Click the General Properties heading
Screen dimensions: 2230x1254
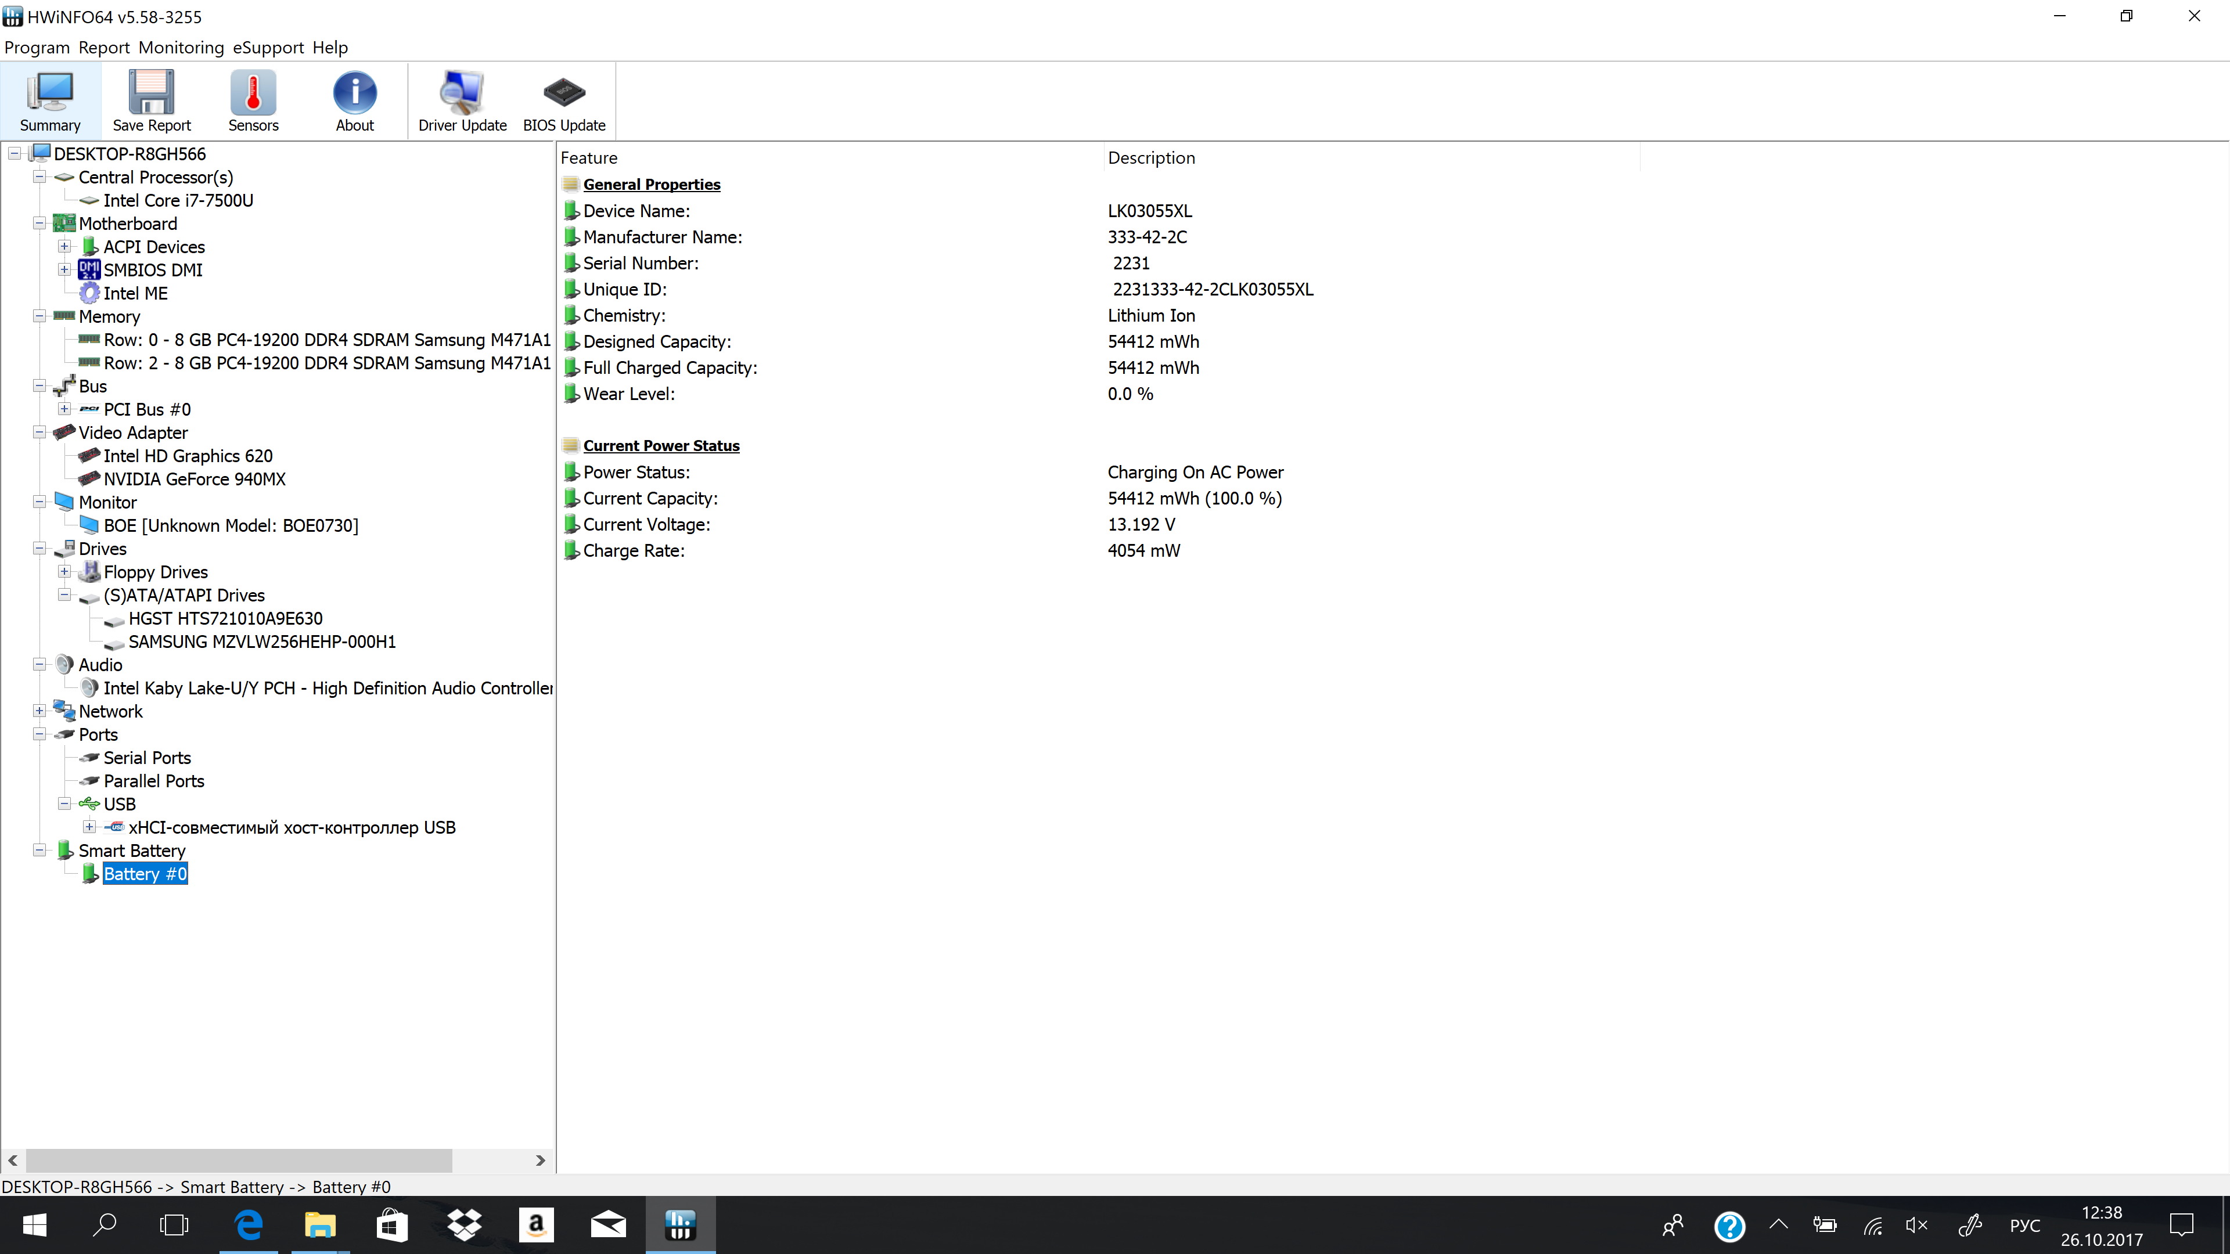(x=651, y=185)
